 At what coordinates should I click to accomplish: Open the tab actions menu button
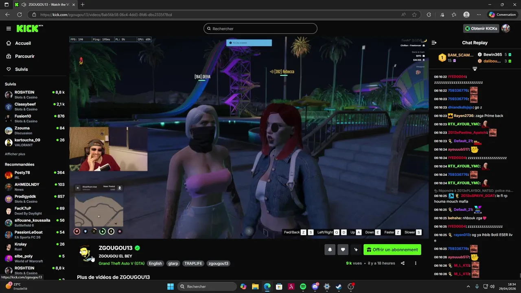click(7, 4)
